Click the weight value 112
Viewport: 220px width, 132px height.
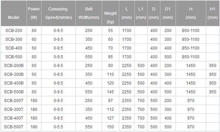point(111,109)
